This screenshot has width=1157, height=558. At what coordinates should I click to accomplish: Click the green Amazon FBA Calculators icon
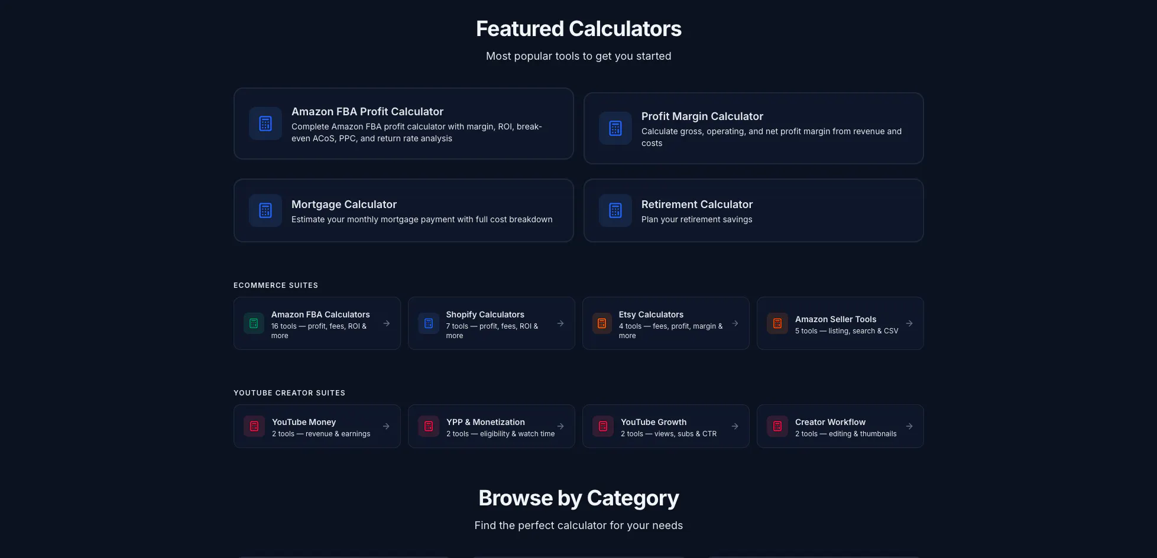coord(254,323)
